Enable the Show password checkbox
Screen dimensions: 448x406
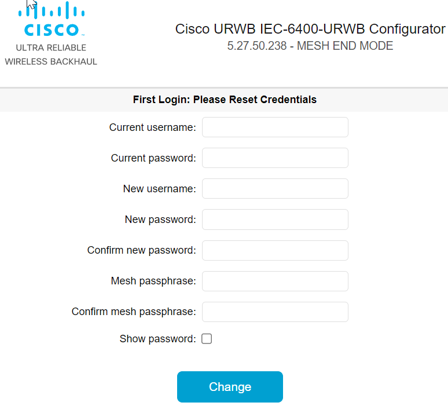click(207, 339)
